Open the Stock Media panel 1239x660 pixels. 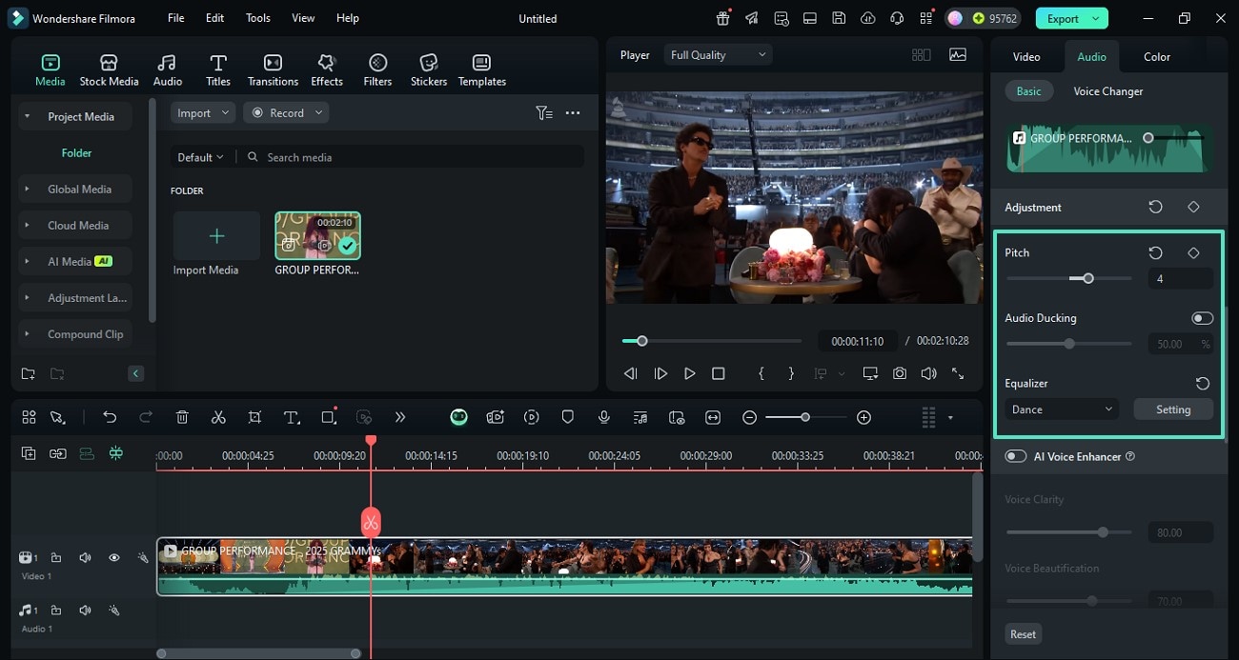tap(109, 70)
